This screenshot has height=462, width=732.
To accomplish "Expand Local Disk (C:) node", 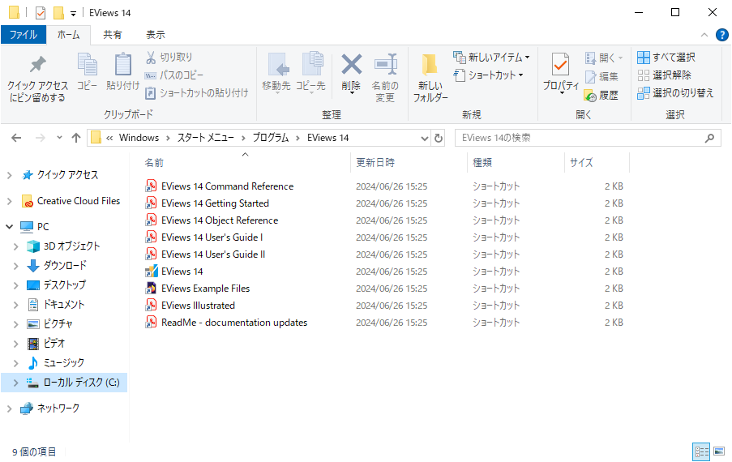I will point(16,383).
